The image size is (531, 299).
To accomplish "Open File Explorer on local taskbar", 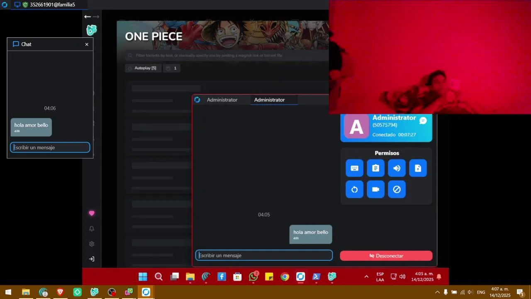I will [26, 292].
